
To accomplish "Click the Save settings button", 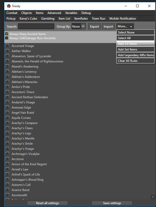I will [112, 203].
